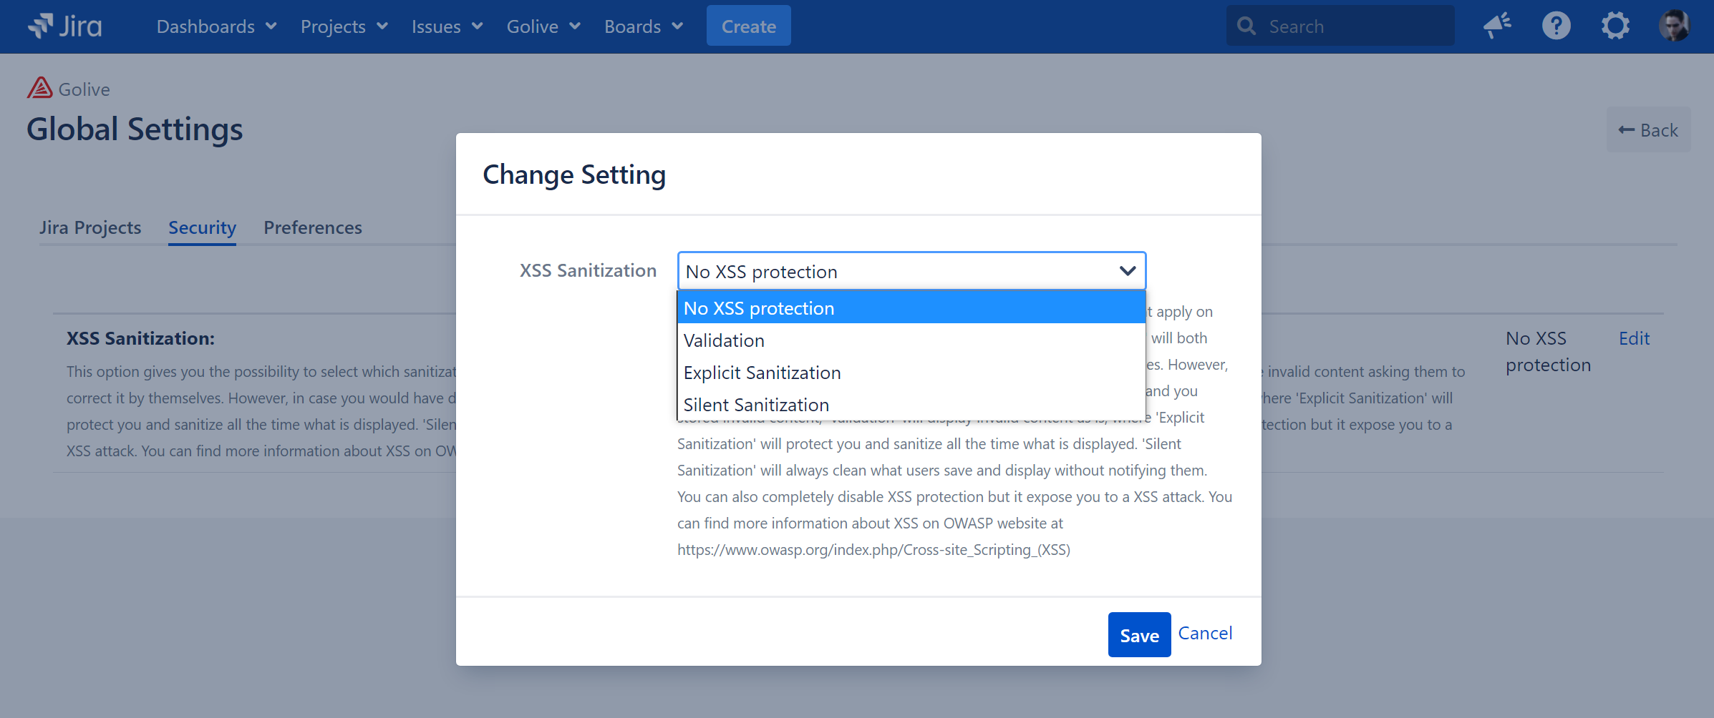Select the Validation option
1714x718 pixels.
(x=724, y=340)
